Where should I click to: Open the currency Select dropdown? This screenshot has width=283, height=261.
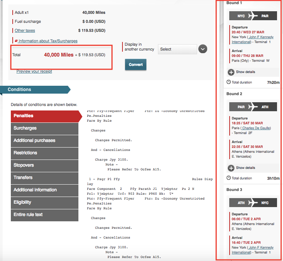[177, 49]
